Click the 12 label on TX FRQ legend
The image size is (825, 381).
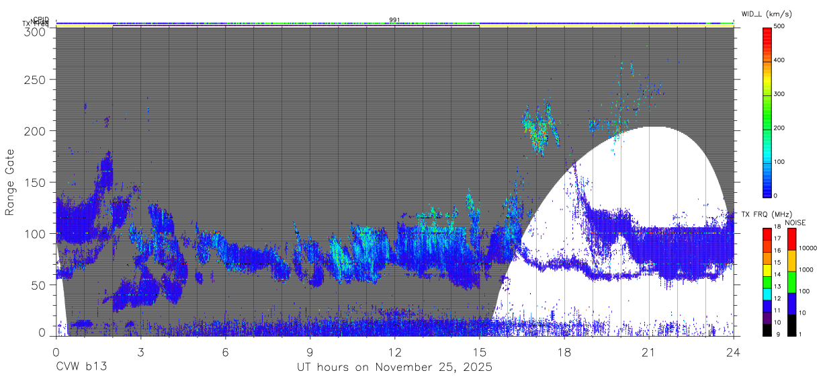coord(777,298)
